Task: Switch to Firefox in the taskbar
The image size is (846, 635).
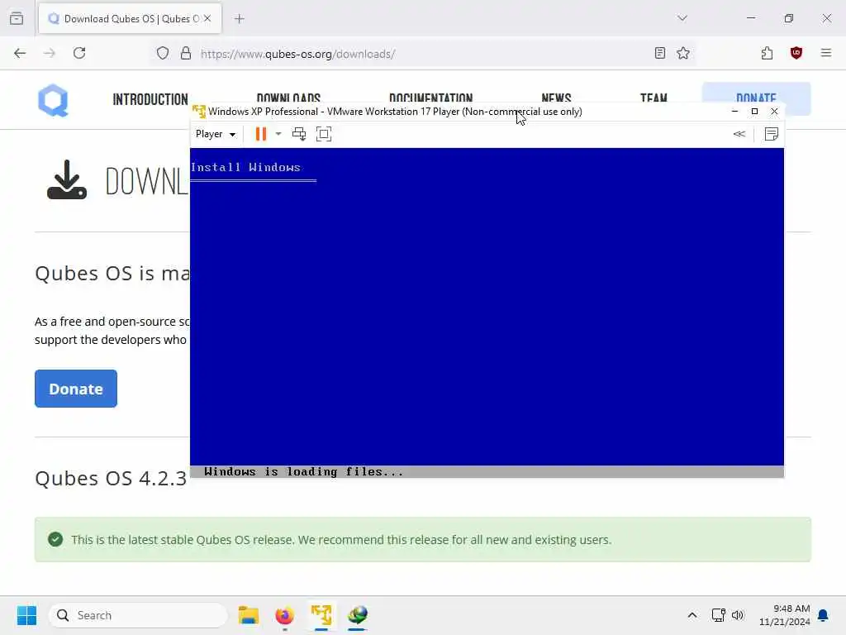Action: (285, 615)
